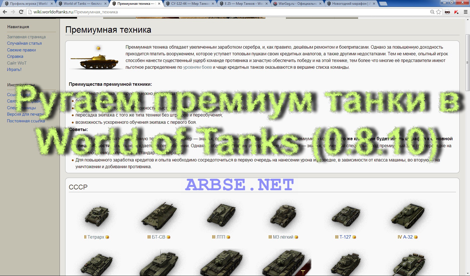Click the gold coin icon next to Тетрарх
The width and height of the screenshot is (470, 276).
coord(107,237)
